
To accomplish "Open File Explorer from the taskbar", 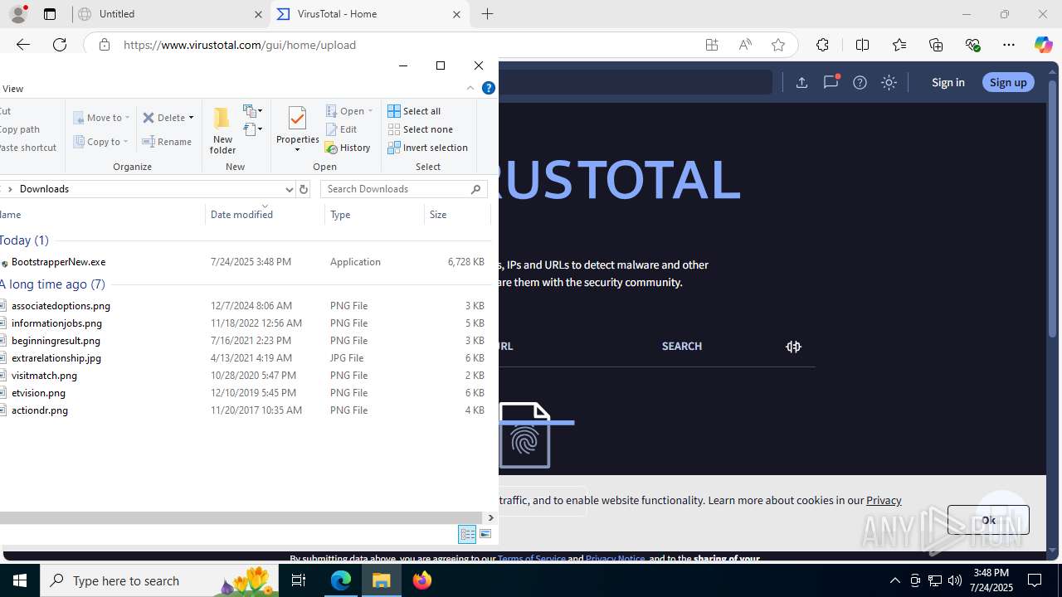I will click(382, 580).
